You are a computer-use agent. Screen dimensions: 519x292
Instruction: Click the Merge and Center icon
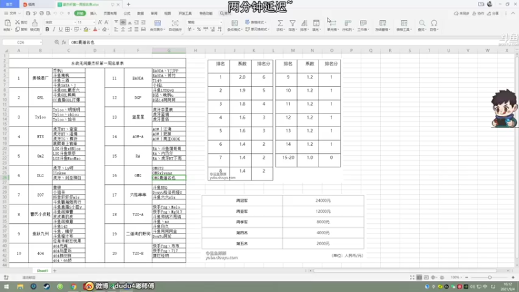158,23
